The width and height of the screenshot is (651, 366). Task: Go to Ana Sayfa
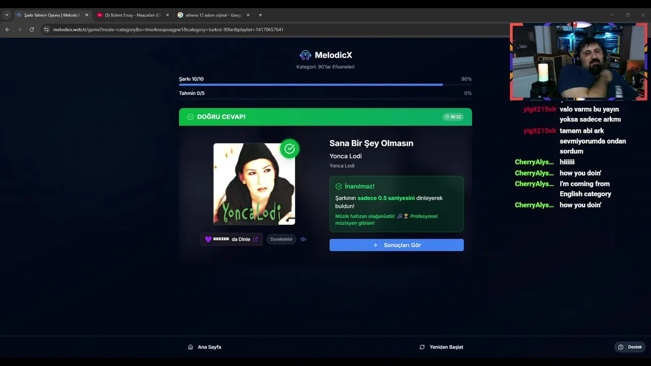click(204, 347)
